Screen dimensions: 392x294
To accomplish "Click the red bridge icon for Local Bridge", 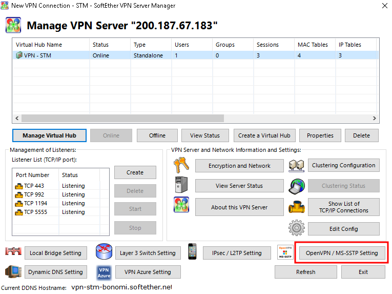I will click(x=13, y=251).
